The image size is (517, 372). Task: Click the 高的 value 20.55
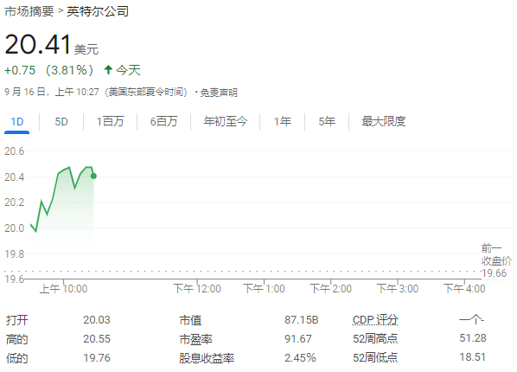click(97, 338)
